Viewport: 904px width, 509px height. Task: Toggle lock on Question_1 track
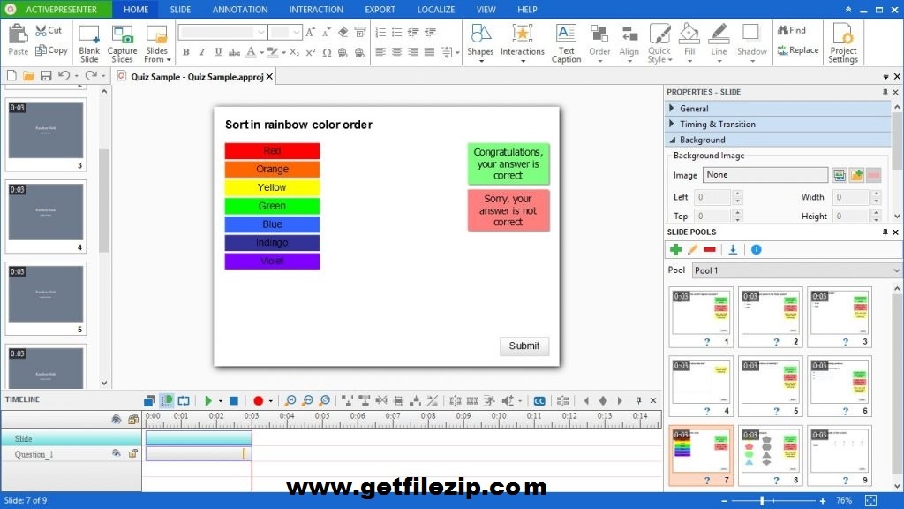click(x=133, y=453)
